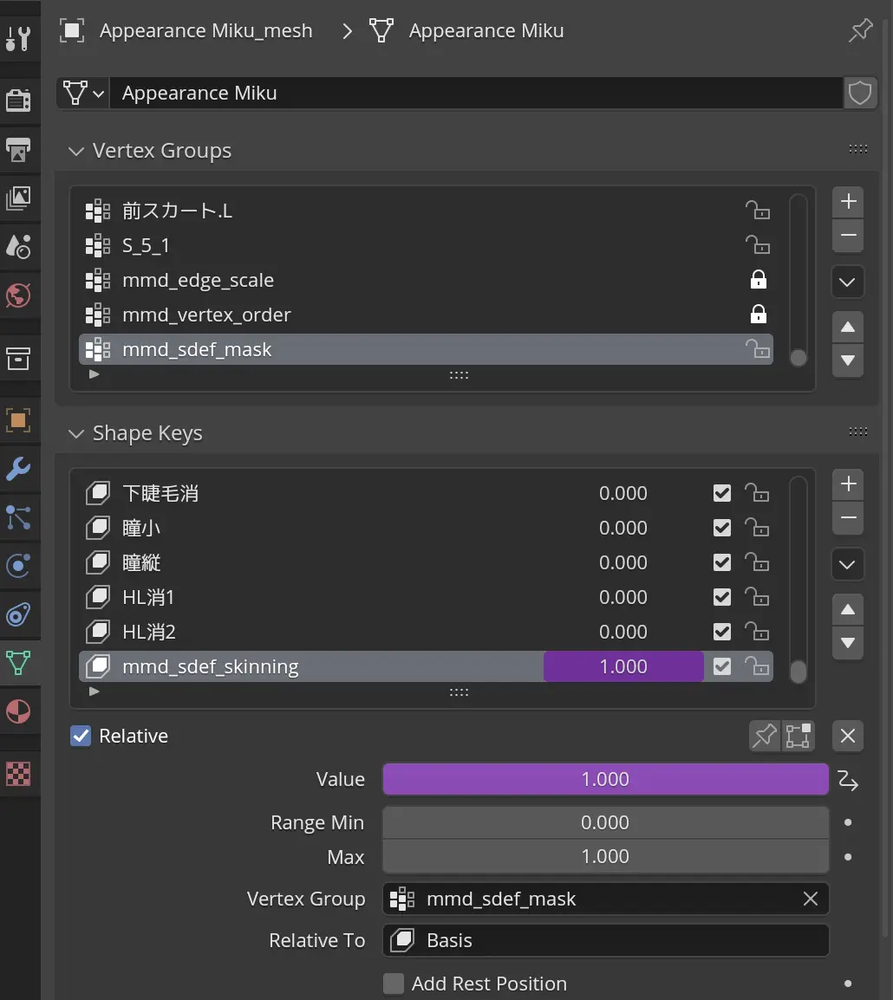Viewport: 893px width, 1000px height.
Task: Open the Tool properties tab
Action: coord(18,37)
